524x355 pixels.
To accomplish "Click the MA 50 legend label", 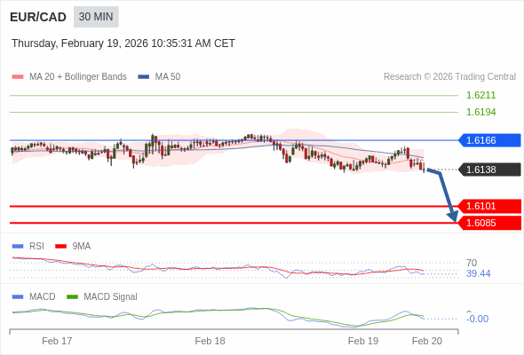I will 168,77.
